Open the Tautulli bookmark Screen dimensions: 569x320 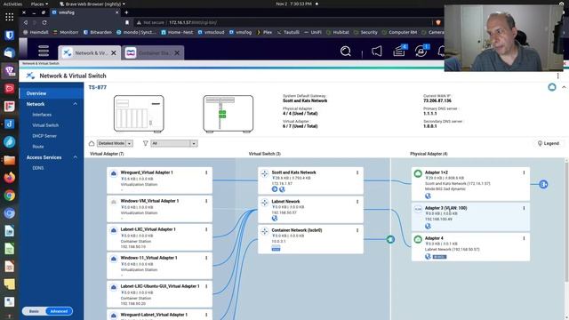tap(288, 32)
